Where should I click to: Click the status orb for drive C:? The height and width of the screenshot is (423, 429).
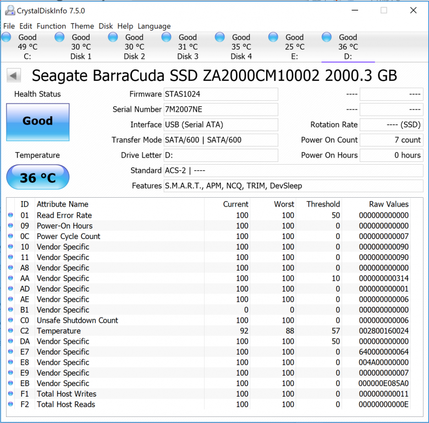click(x=7, y=37)
